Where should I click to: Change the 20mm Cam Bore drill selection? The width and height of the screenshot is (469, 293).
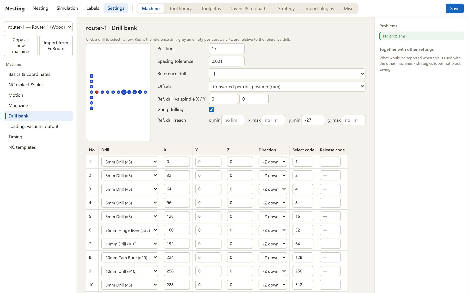point(130,258)
